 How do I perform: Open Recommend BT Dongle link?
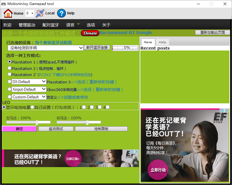point(126,33)
